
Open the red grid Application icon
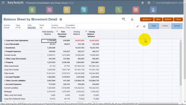pos(136,10)
